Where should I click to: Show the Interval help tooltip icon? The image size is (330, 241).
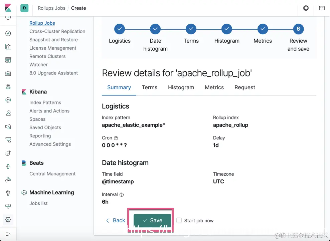[122, 195]
